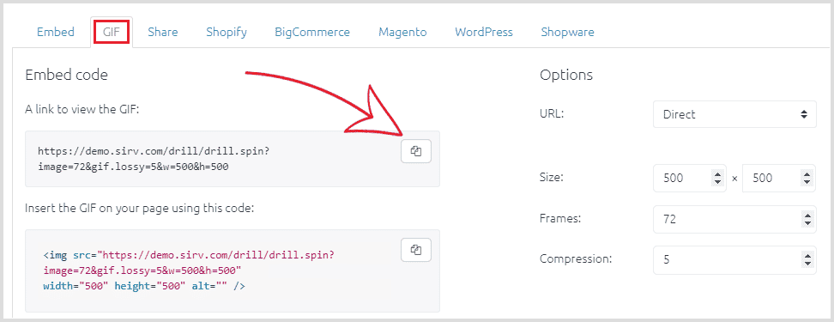Screen dimensions: 834x322
Task: Click the 'Size:' label
Action: tap(552, 178)
